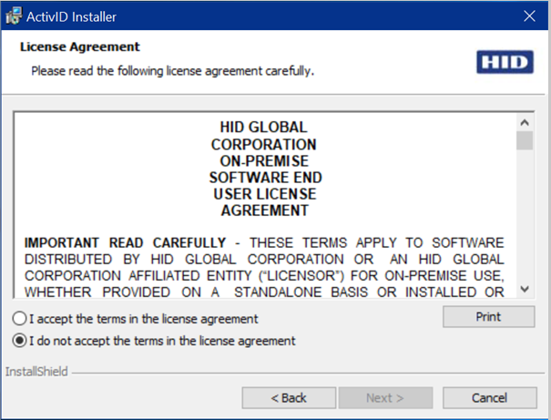Click 'Please read the following license agreement carefully.'
Screen dimensions: 551x420
pyautogui.click(x=172, y=71)
